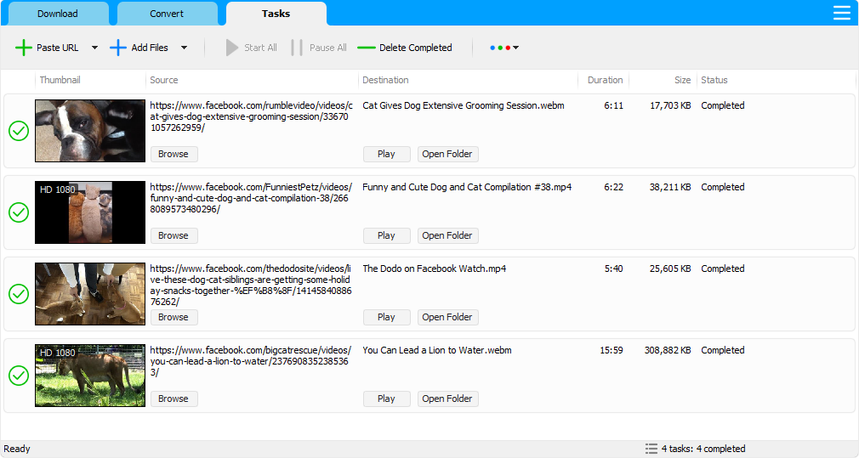Viewport: 859px width, 458px height.
Task: Click the blue plus Add Files icon
Action: click(118, 48)
